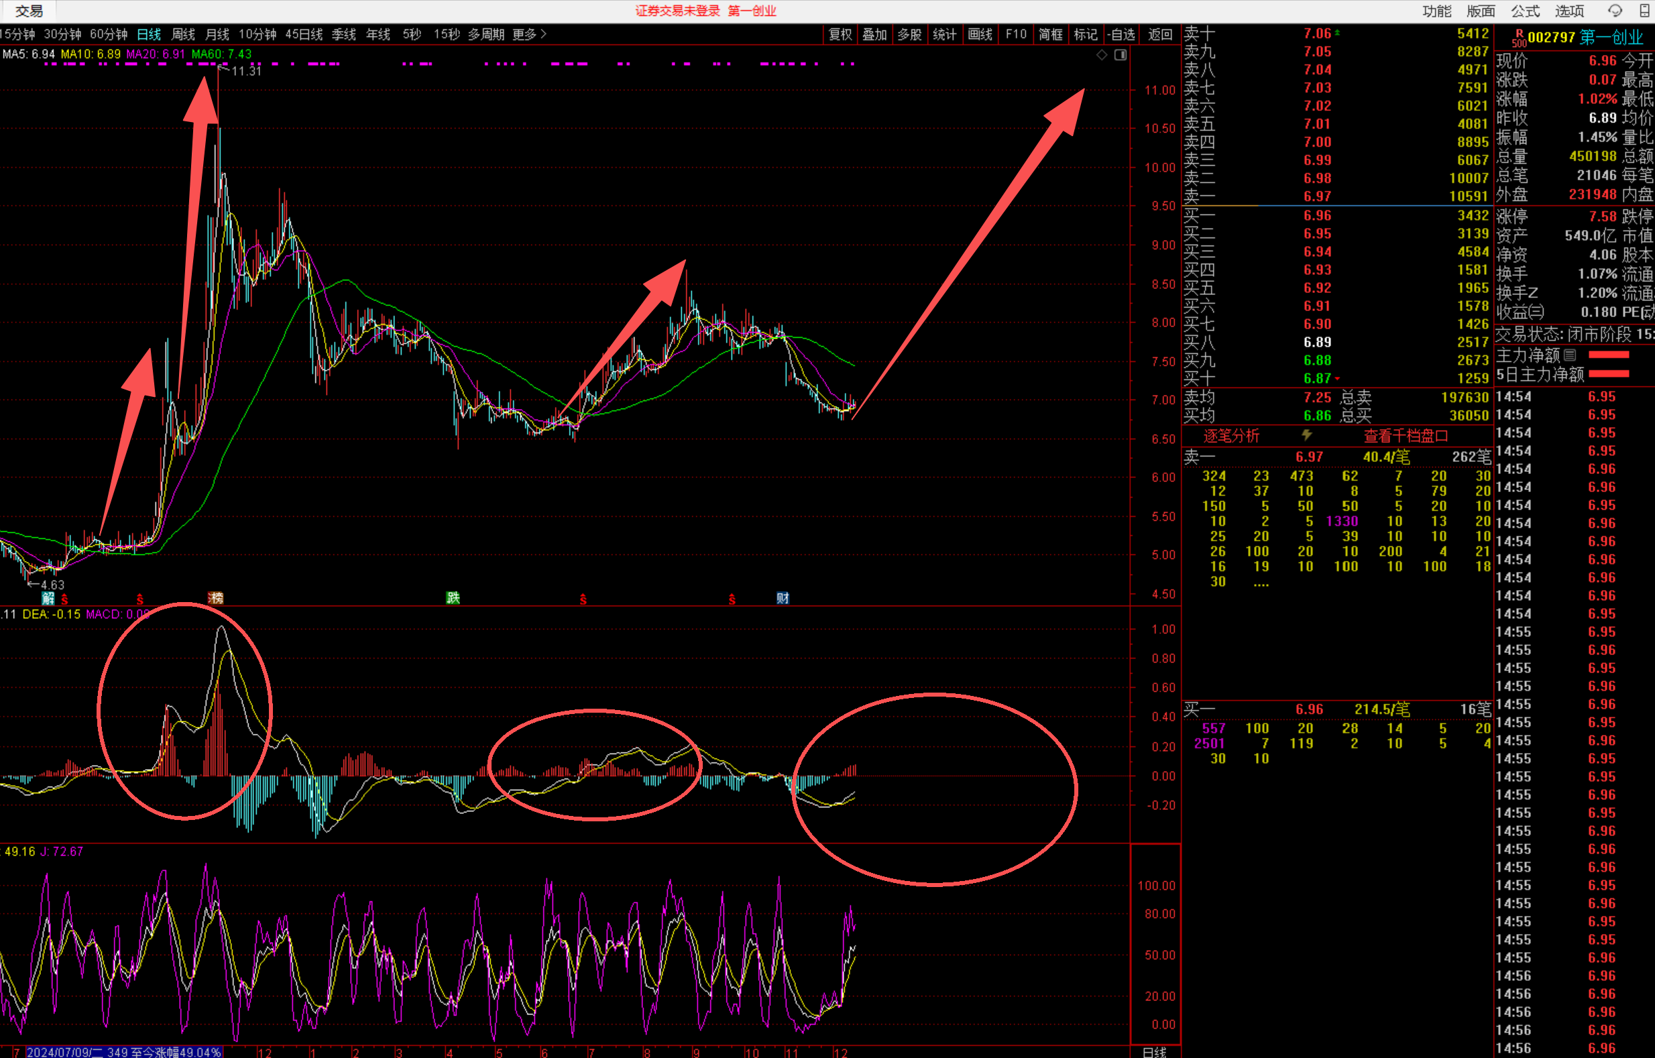Switch to the 周线 weekly period tab
The width and height of the screenshot is (1655, 1058).
[x=183, y=34]
